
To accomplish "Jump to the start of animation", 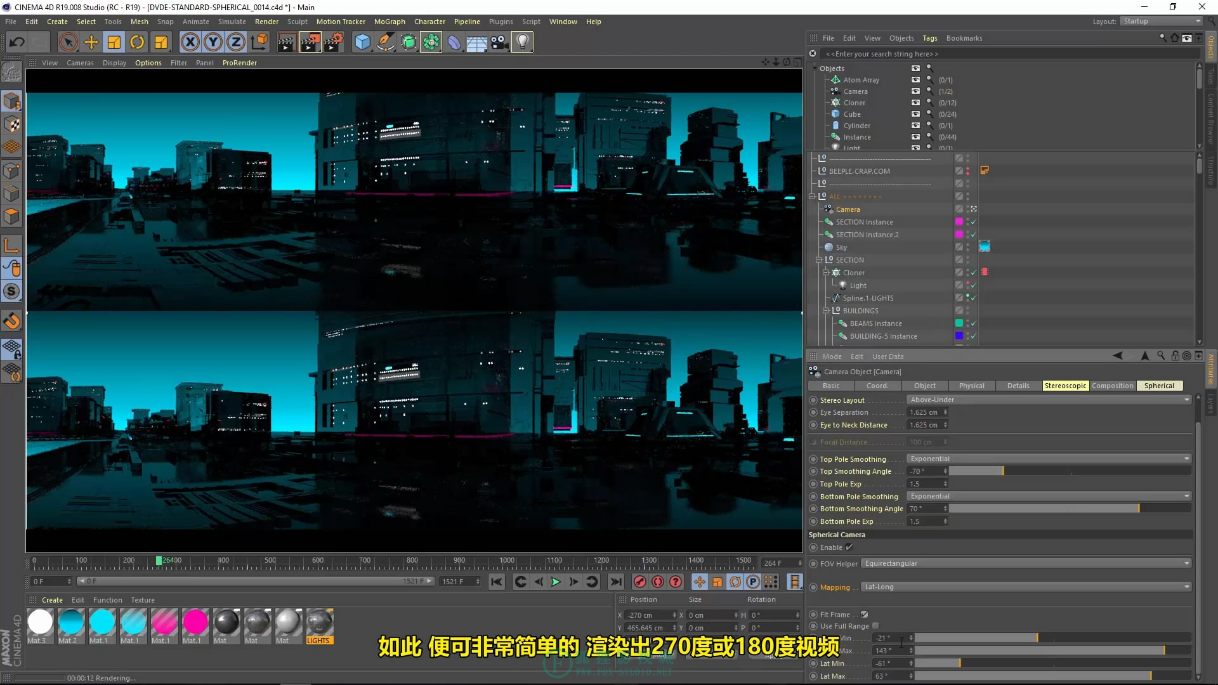I will [497, 582].
